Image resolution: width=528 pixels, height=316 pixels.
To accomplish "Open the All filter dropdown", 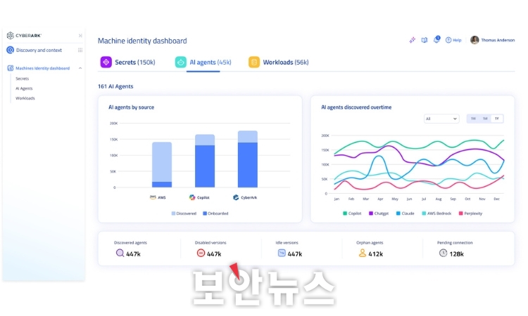I will coord(441,119).
